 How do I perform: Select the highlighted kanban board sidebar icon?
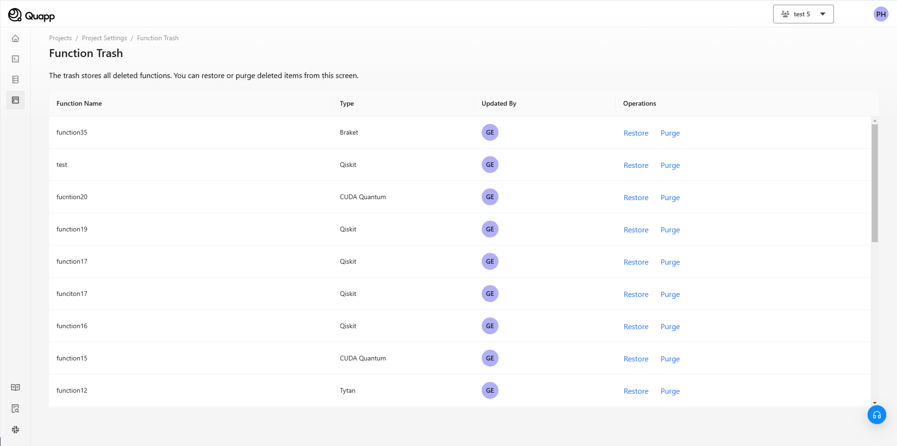click(x=15, y=100)
